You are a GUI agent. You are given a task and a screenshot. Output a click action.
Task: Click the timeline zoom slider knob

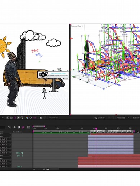(44, 169)
